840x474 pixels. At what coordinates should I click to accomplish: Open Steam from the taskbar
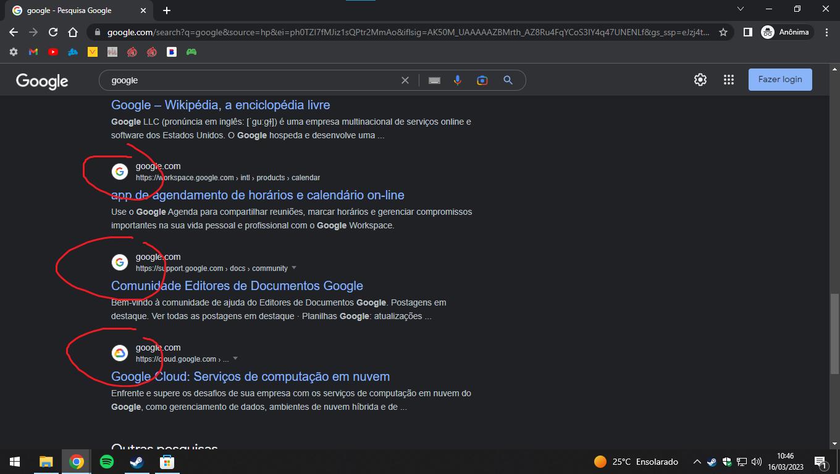[x=136, y=462]
